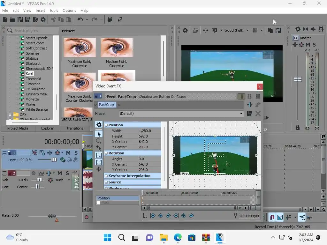Image resolution: width=327 pixels, height=245 pixels.
Task: Open Track Motion on video track 1
Action: tap(42, 153)
